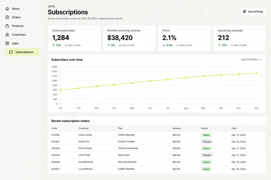Open order #10429
Image resolution: width=271 pixels, height=180 pixels.
[56, 155]
